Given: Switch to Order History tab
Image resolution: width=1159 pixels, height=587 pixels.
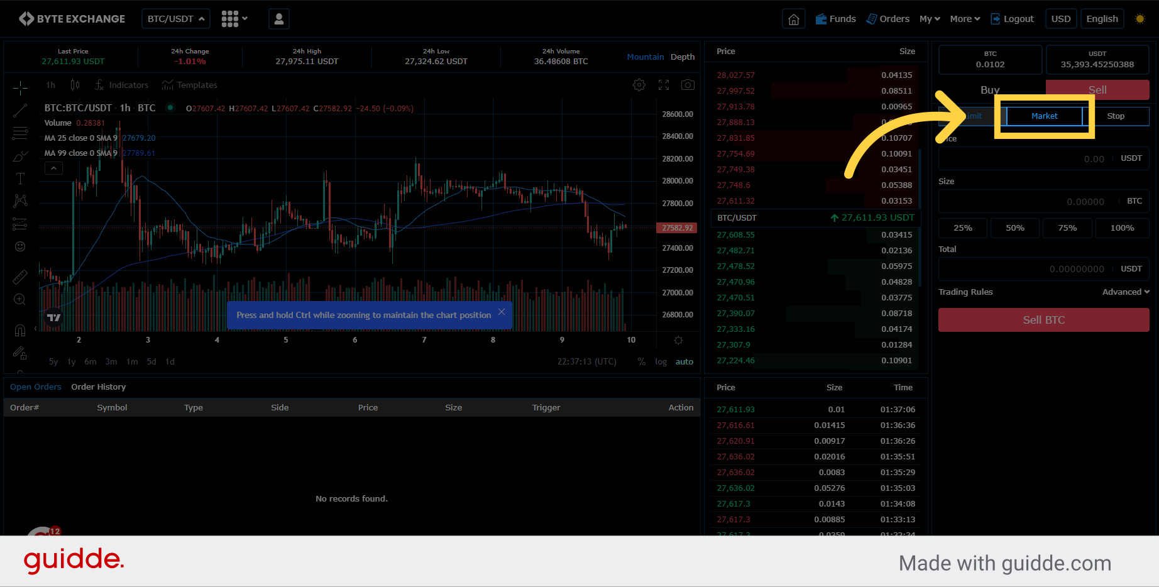Looking at the screenshot, I should 99,387.
